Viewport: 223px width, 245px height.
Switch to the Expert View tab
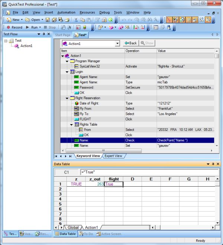coord(113,156)
